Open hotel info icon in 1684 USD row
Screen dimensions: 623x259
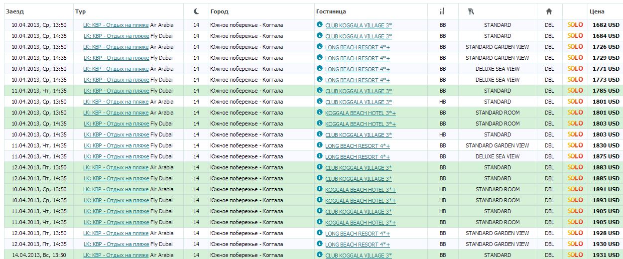click(x=320, y=35)
